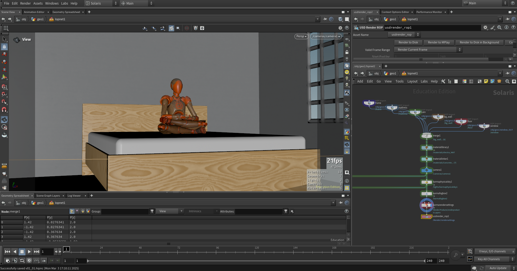Click the playback range slider bar
Image resolution: width=517 pixels, height=271 pixels.
[256, 261]
